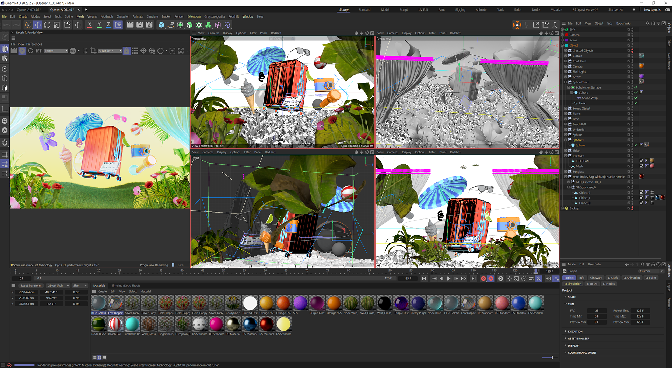Screen dimensions: 672x368
Task: Click the New Layouts button
Action: click(652, 10)
